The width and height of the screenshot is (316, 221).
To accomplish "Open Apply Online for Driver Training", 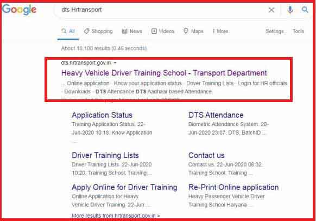I will tap(124, 187).
